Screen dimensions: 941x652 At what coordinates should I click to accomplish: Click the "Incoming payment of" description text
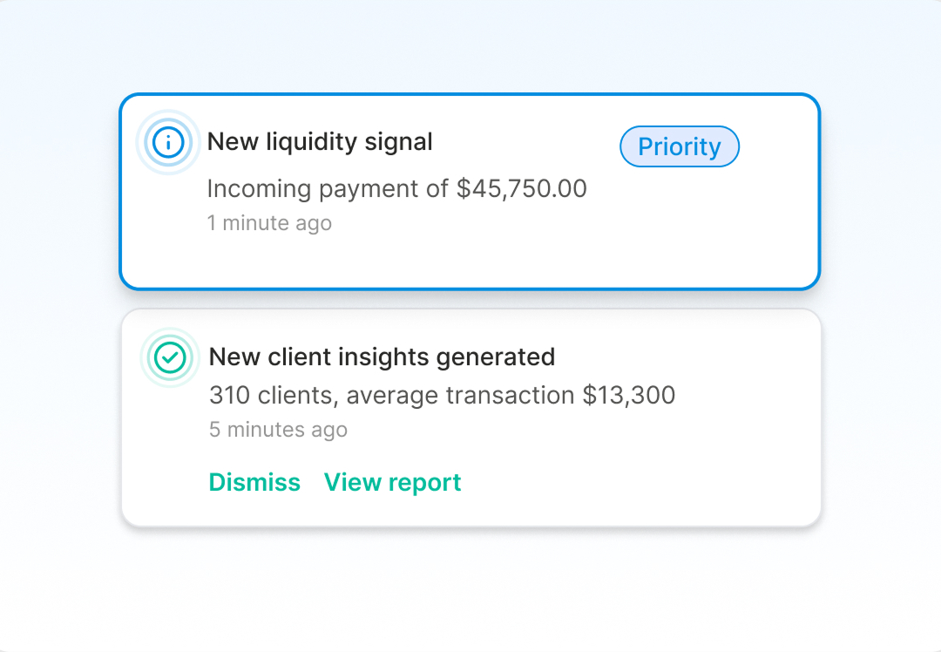point(329,188)
